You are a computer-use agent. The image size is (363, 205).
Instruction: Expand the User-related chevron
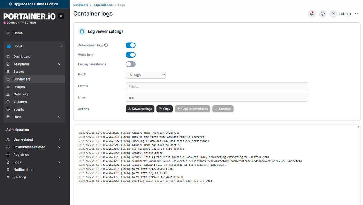(x=59, y=139)
